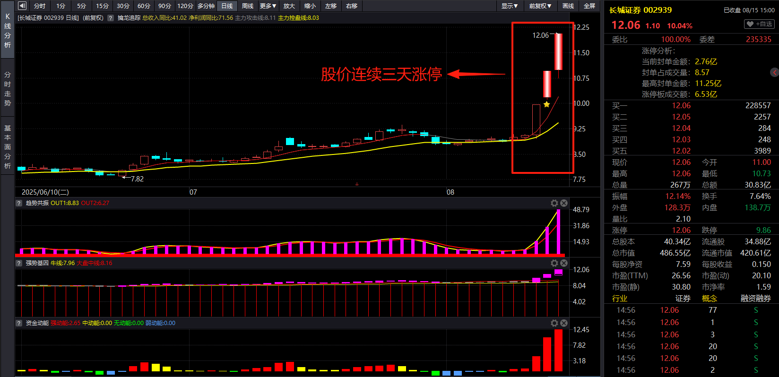Select the 周线 weekly chart
Viewport: 779px width, 377px height.
(248, 6)
